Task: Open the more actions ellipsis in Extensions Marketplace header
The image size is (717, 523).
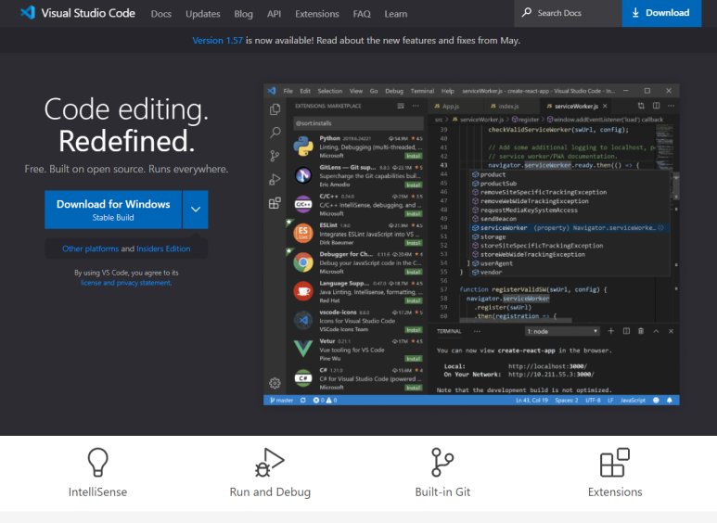Action: (x=416, y=106)
